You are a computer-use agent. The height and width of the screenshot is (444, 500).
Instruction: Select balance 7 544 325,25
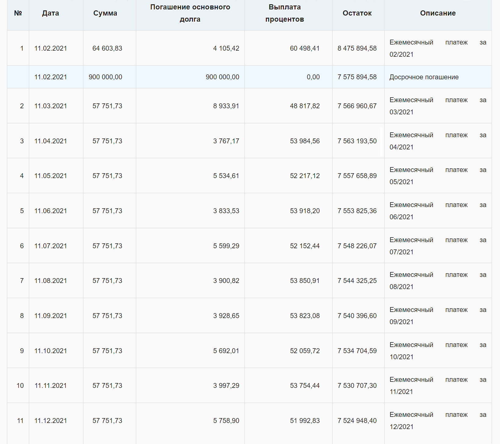(x=357, y=281)
